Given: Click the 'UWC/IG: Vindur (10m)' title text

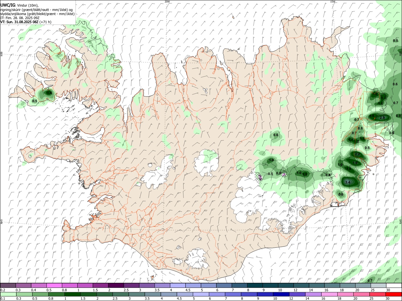Looking at the screenshot, I should pyautogui.click(x=19, y=5).
